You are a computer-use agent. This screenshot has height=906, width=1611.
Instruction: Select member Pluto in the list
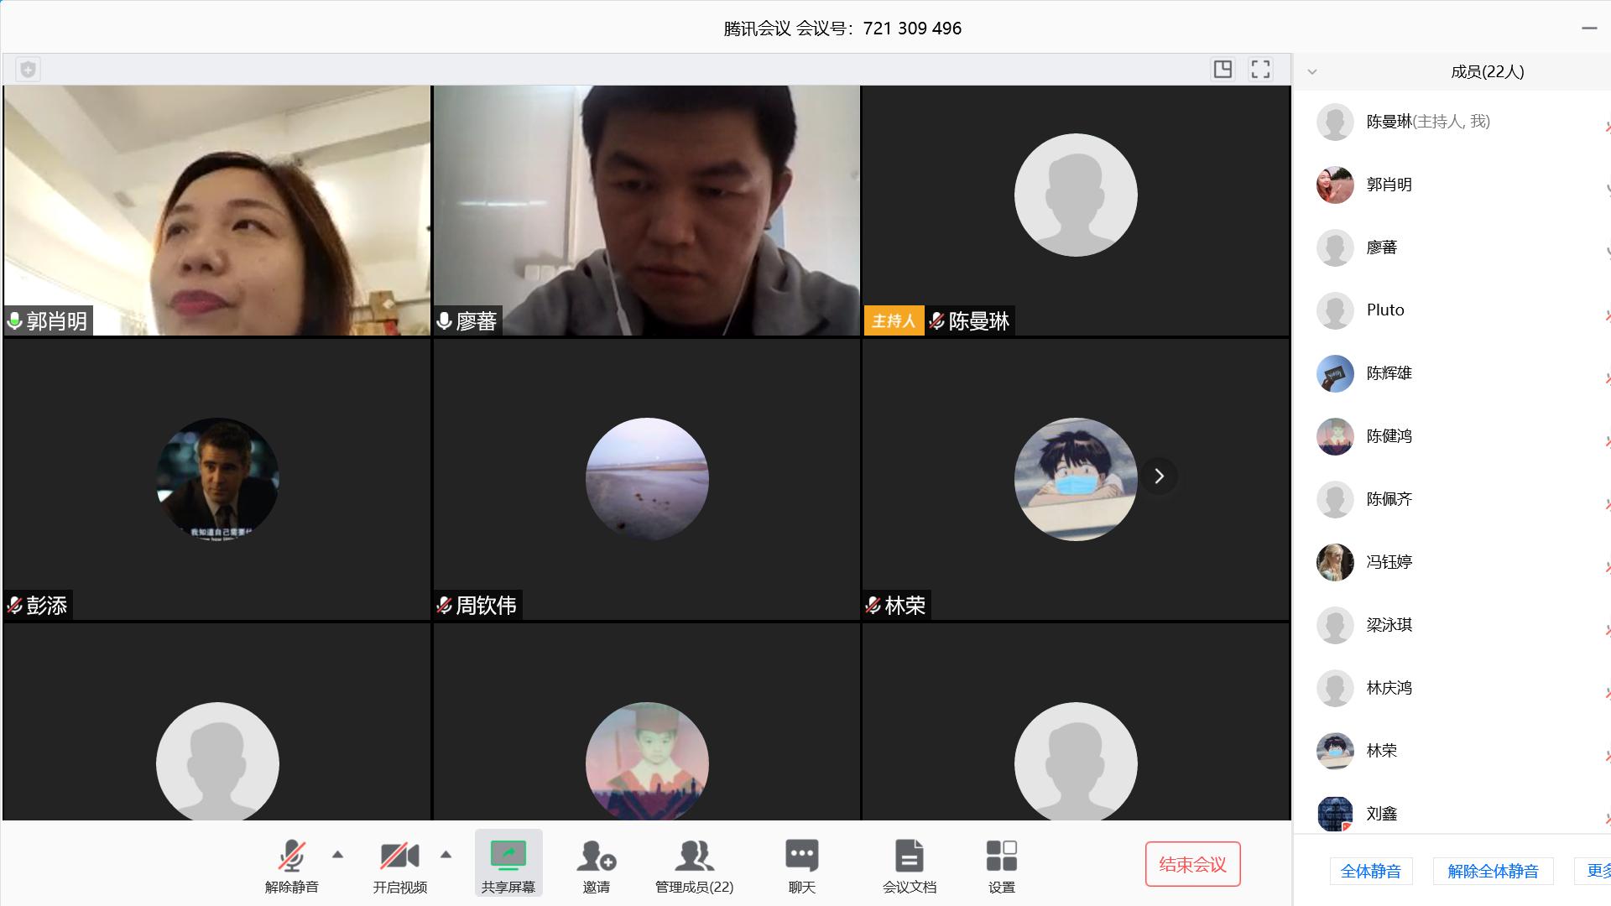pos(1385,310)
